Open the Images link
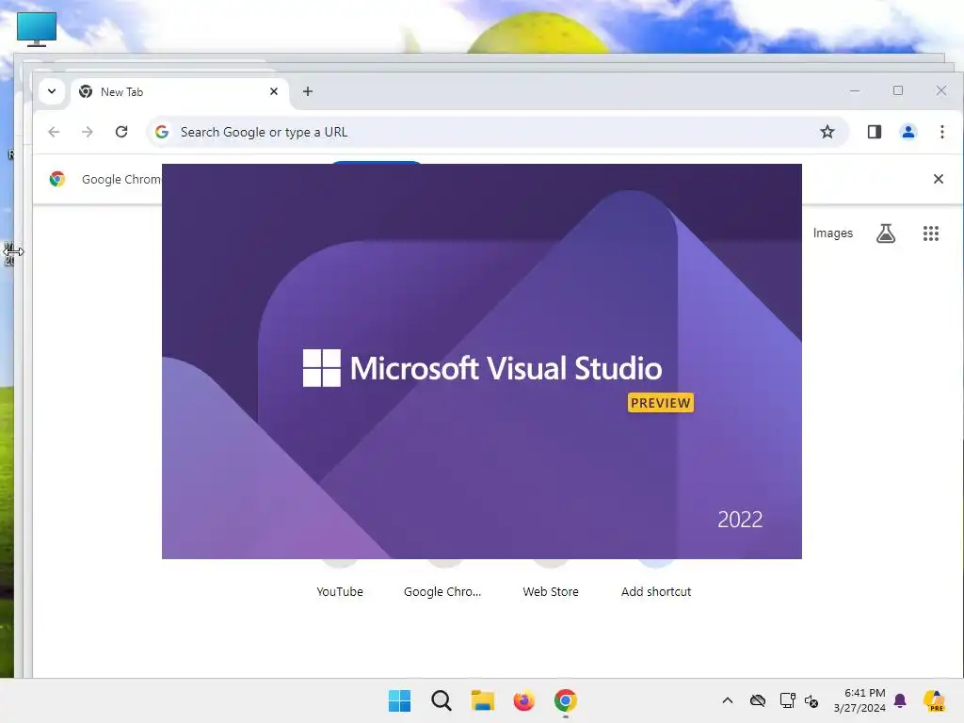This screenshot has height=723, width=964. [832, 233]
